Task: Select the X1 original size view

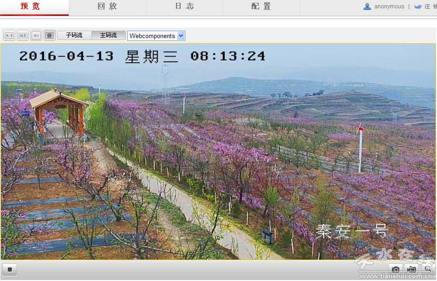Action: pos(36,35)
